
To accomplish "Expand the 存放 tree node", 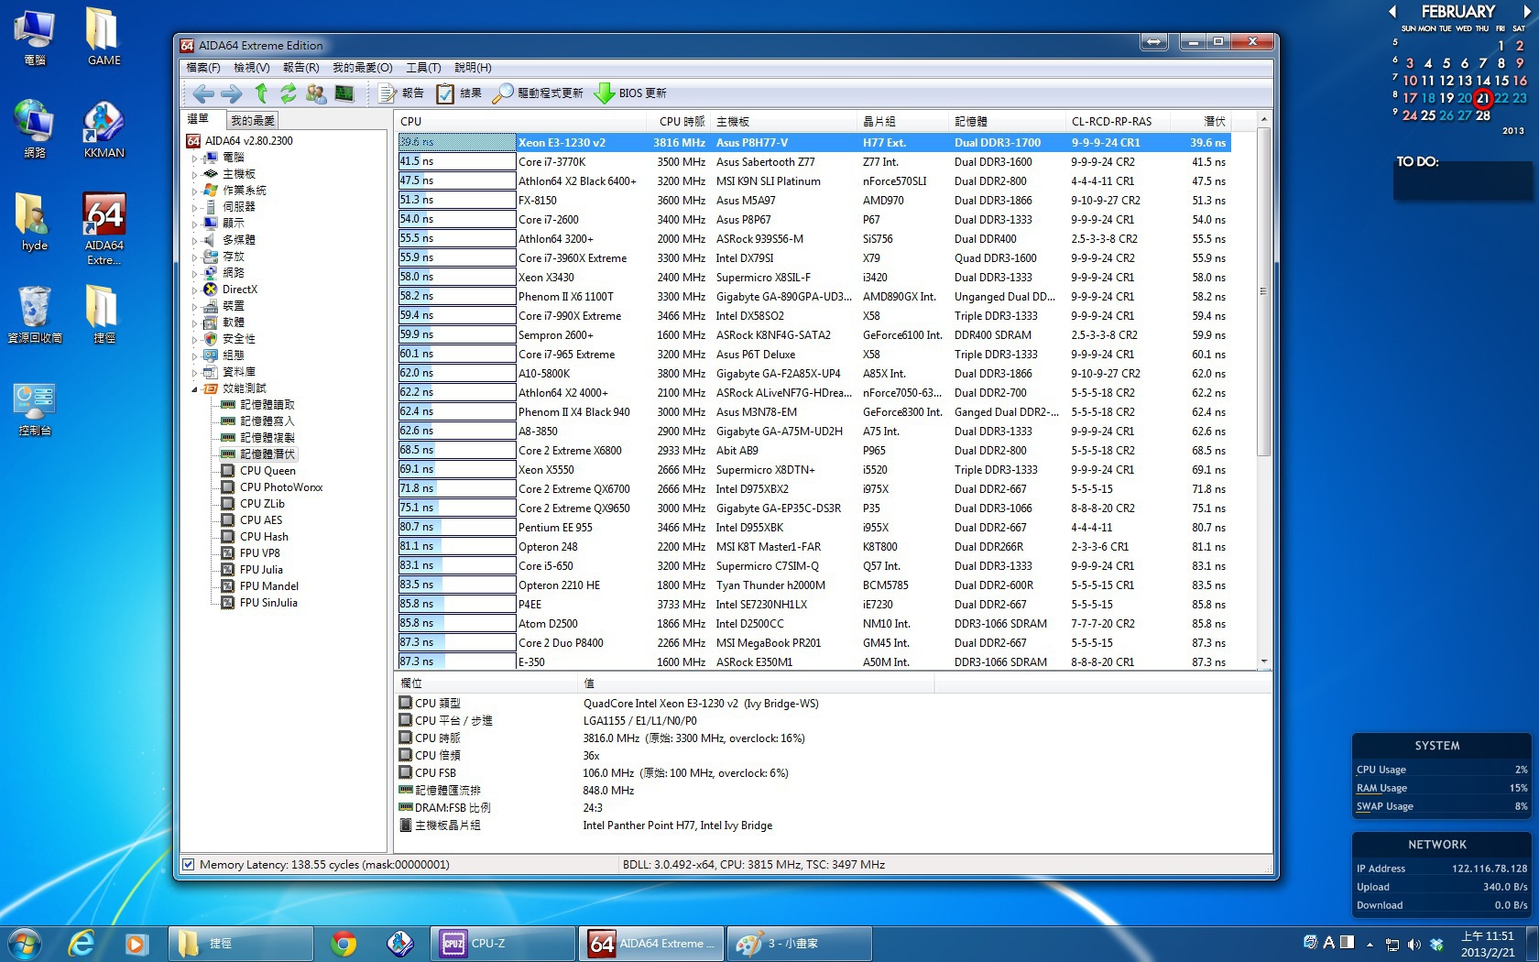I will [194, 257].
